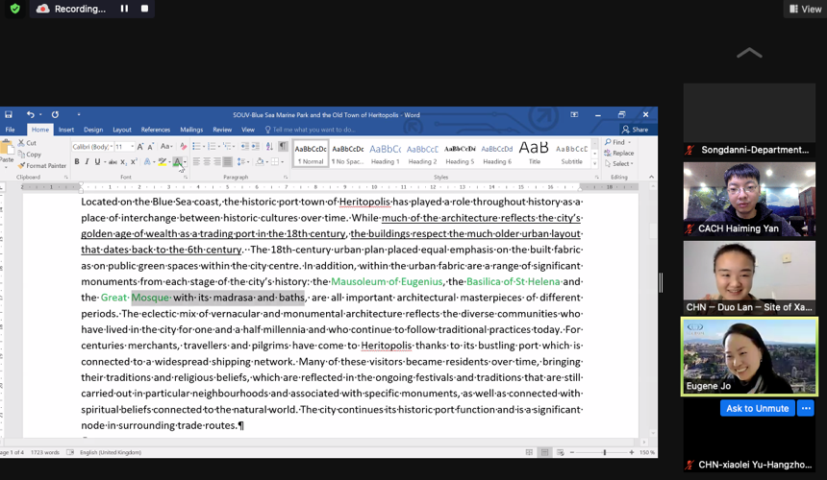
Task: Increase font size with the larger A icon
Action: (140, 146)
